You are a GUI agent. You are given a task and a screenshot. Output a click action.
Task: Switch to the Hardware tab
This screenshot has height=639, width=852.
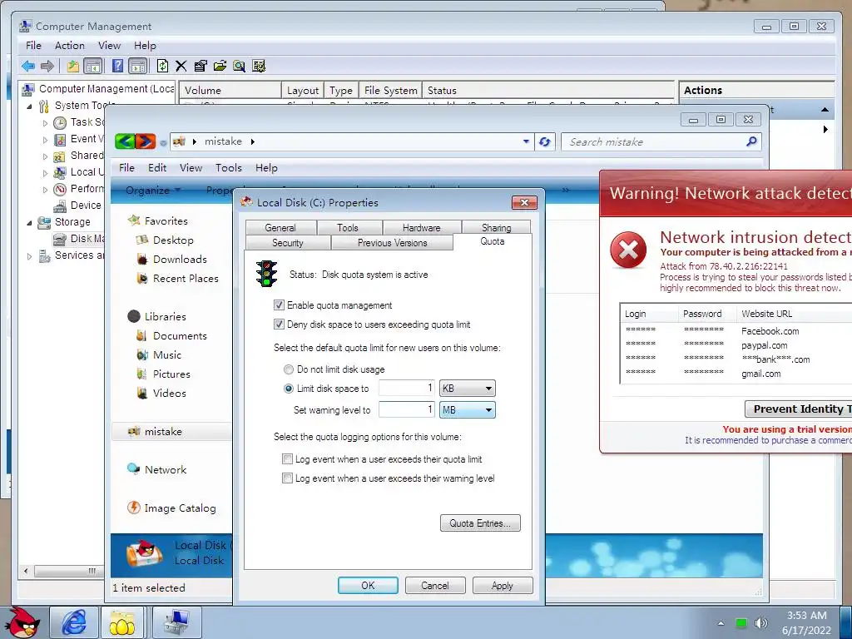tap(422, 228)
